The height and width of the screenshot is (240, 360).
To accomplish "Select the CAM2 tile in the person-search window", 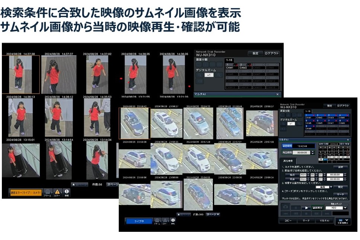I will pyautogui.click(x=245, y=66).
